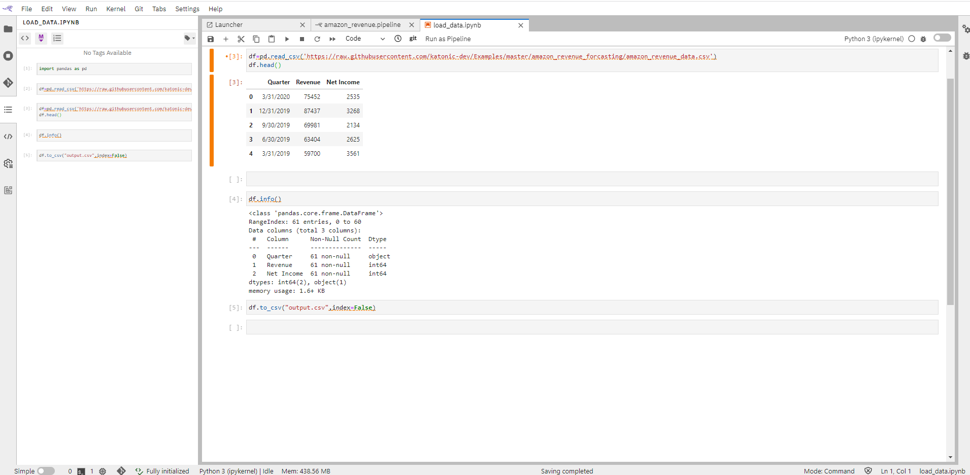The height and width of the screenshot is (475, 970).
Task: Collapse cell 3 using orange collapser bar
Action: point(212,60)
